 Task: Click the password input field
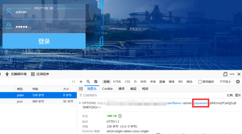click(x=44, y=27)
